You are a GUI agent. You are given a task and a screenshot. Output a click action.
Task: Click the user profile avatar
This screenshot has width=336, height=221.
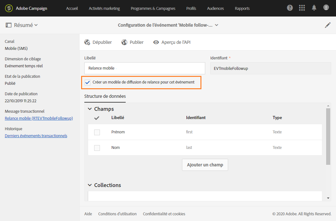[x=326, y=7]
